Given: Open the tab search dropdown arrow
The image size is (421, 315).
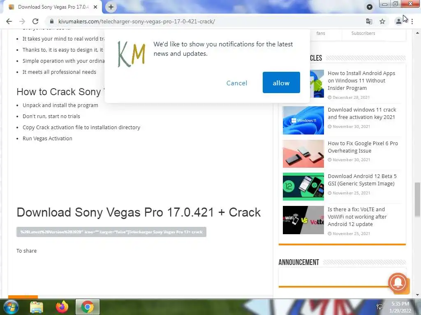Looking at the screenshot, I should 370,7.
